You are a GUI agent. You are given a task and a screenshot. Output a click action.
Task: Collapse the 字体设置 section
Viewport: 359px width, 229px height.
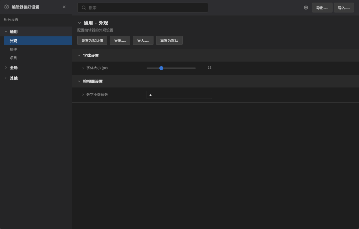pyautogui.click(x=79, y=56)
